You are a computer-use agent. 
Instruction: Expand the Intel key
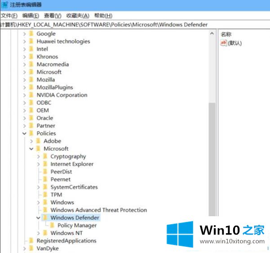[24, 49]
